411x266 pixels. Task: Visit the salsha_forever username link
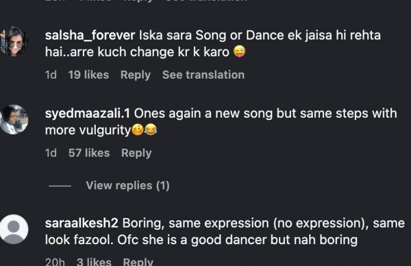click(x=90, y=35)
